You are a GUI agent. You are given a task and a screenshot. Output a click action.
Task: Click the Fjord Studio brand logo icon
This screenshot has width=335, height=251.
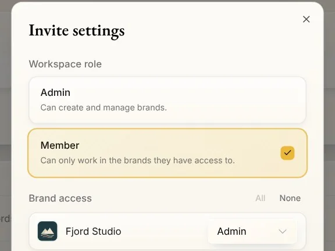(x=48, y=231)
